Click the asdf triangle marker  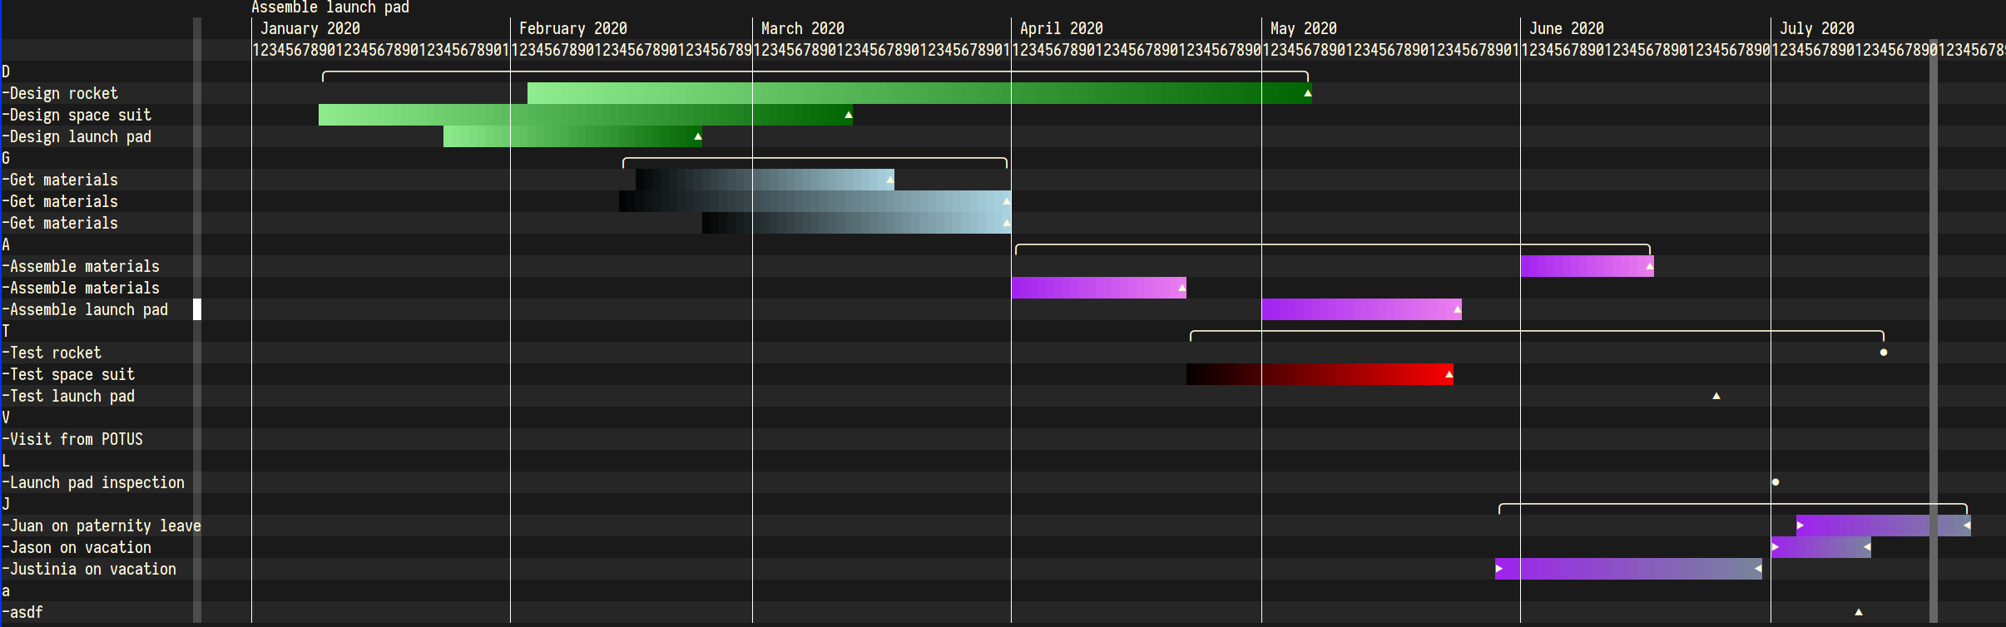[1859, 612]
